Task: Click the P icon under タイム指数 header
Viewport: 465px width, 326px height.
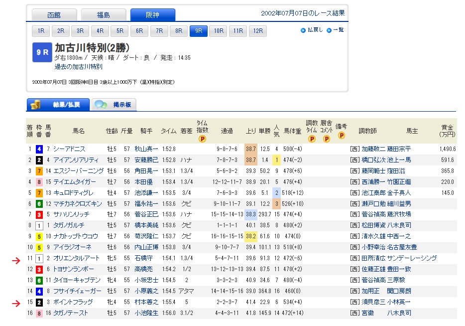Action: (202, 139)
